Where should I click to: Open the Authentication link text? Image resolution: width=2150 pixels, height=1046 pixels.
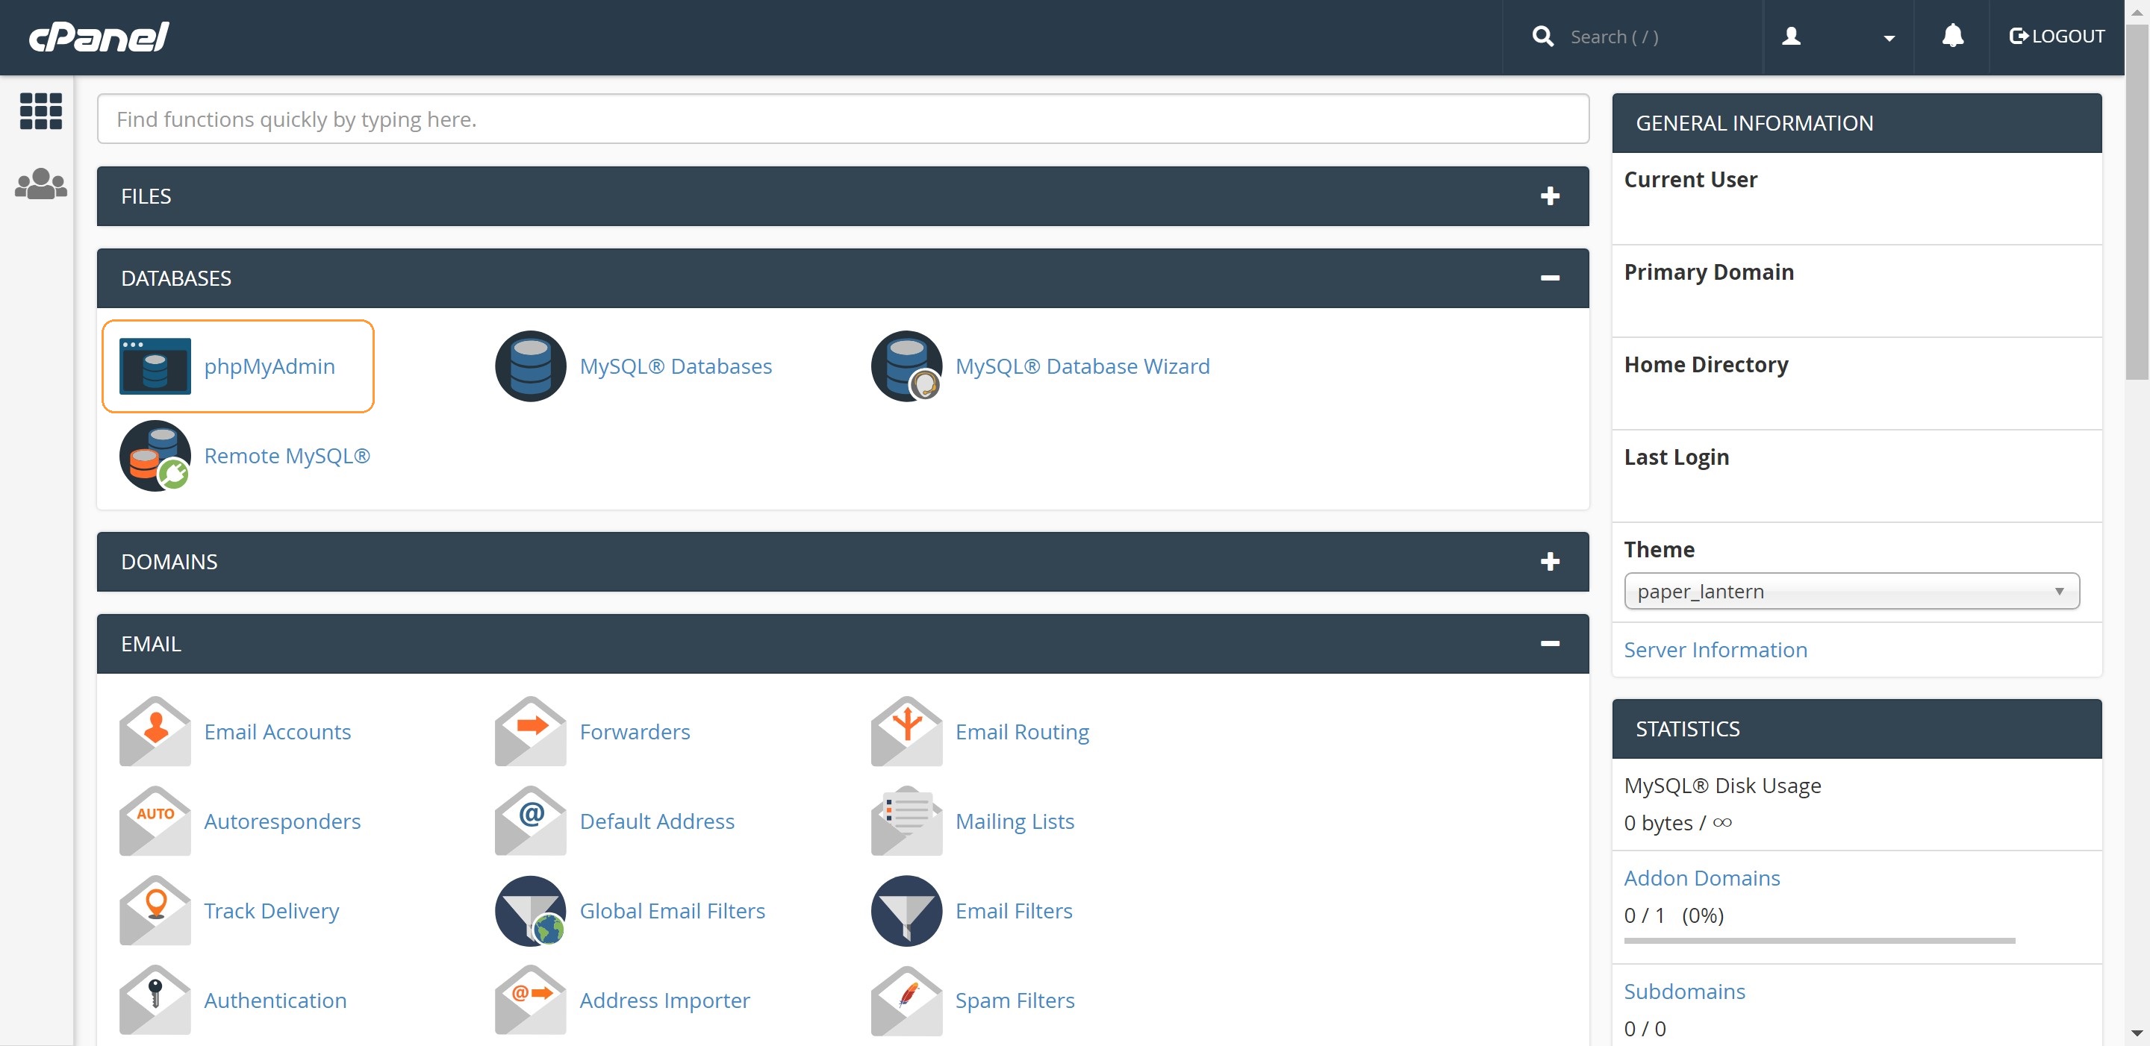pyautogui.click(x=275, y=1000)
